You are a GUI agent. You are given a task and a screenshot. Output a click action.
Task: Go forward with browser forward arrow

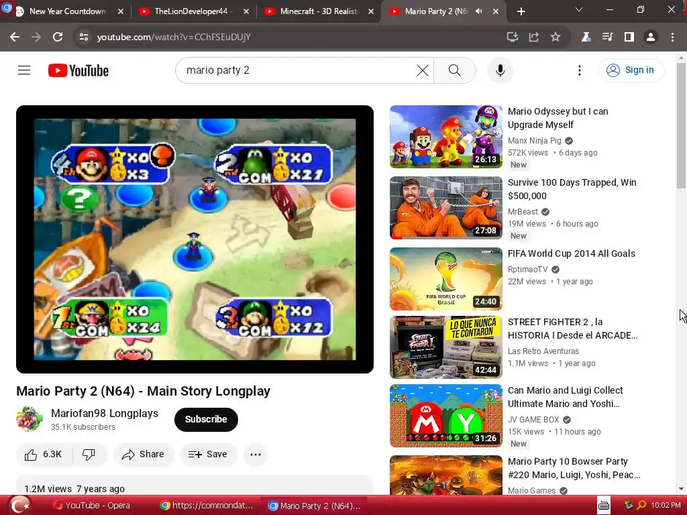click(36, 38)
